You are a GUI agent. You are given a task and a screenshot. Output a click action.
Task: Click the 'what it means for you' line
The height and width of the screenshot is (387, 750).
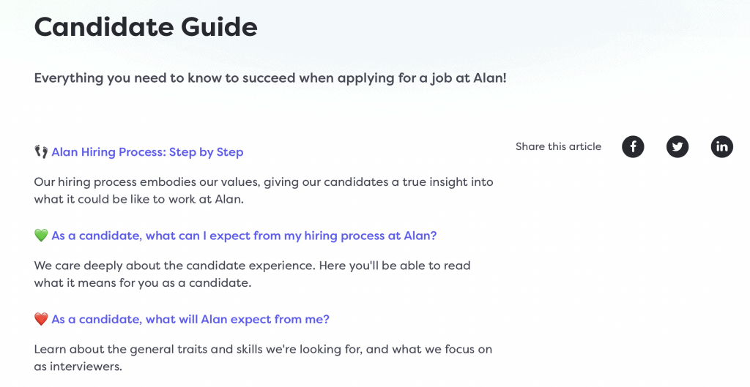coord(143,283)
